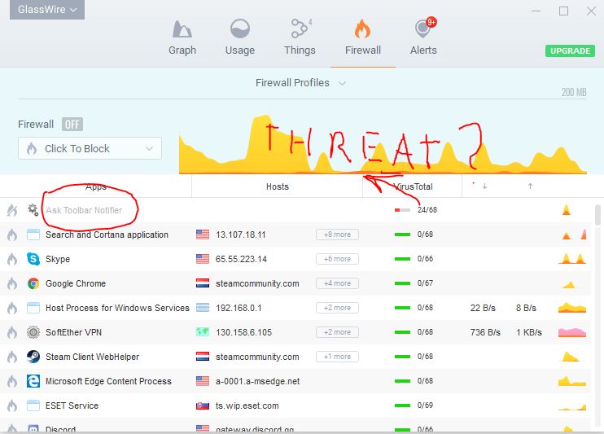The width and height of the screenshot is (604, 434).
Task: Expand +2 more hosts for Host Process
Action: click(338, 308)
